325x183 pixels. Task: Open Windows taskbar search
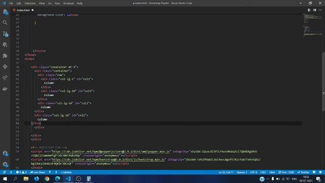point(15,178)
